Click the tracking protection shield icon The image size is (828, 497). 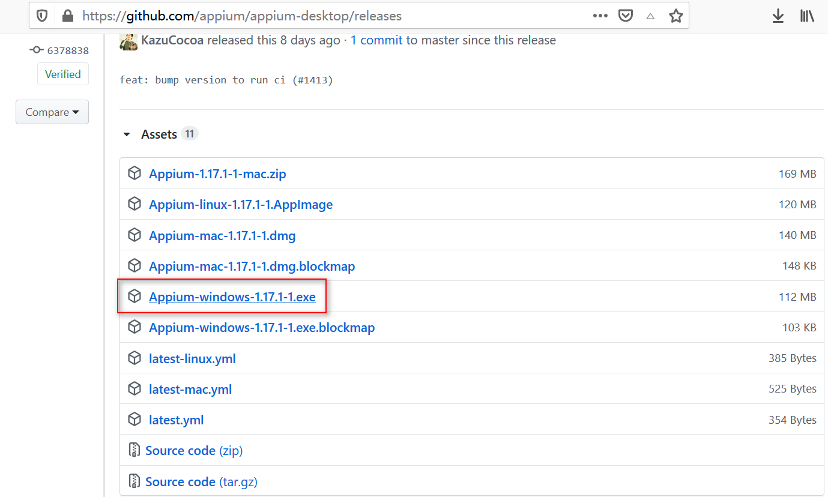click(x=42, y=16)
